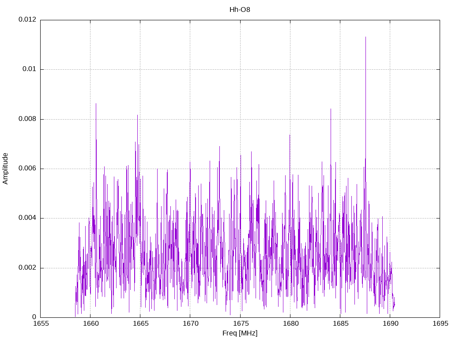Click the 1695 x-axis tick label
452x339 pixels.
pyautogui.click(x=440, y=324)
